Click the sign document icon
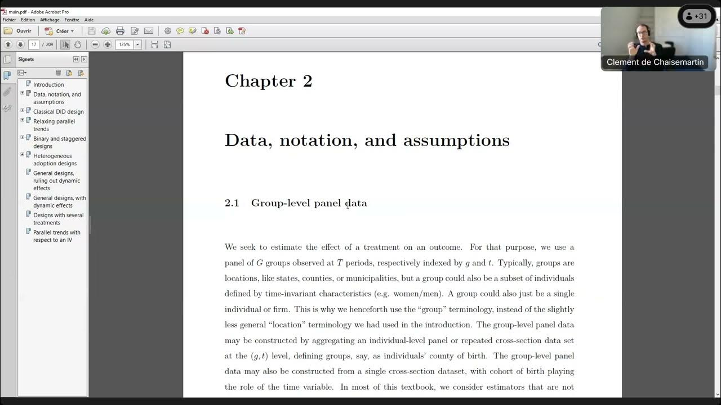 coord(242,31)
